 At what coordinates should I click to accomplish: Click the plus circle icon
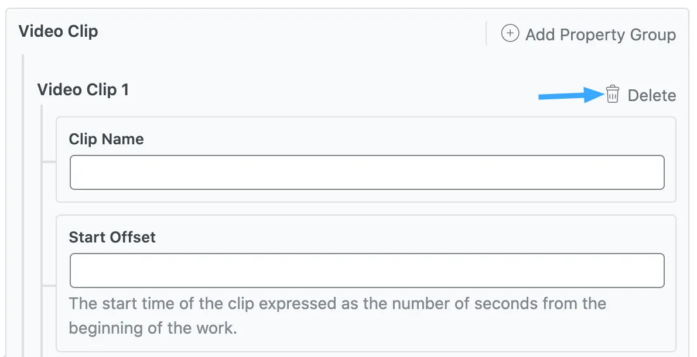[x=510, y=34]
